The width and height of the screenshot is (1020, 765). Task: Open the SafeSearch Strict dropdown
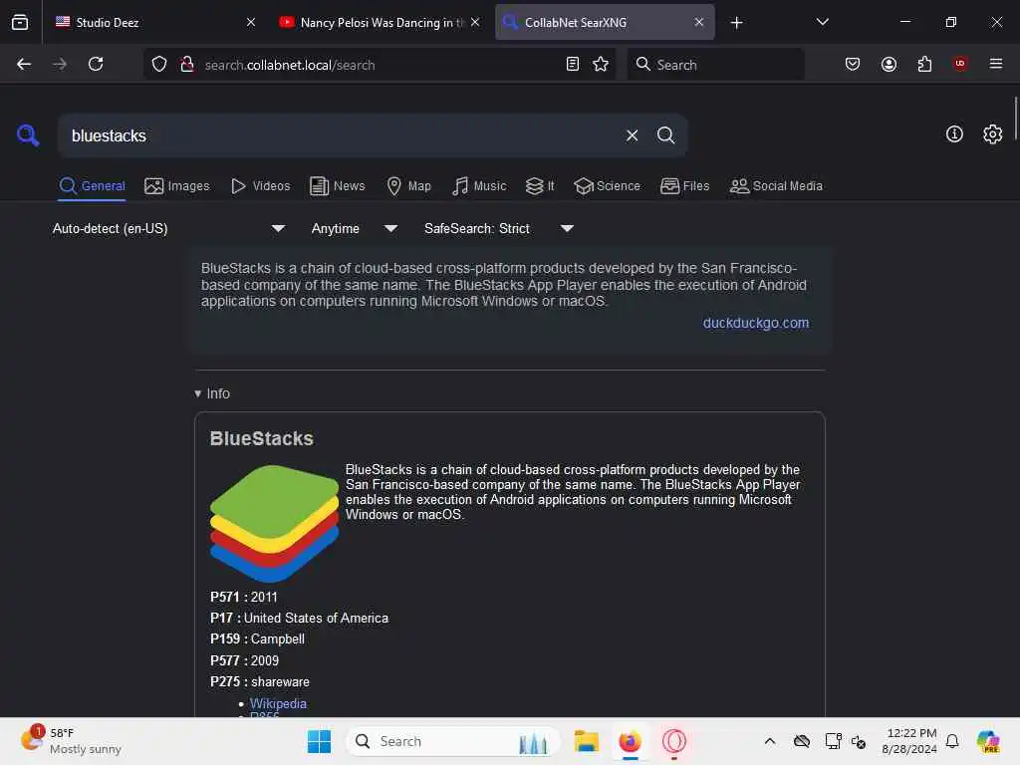point(499,228)
